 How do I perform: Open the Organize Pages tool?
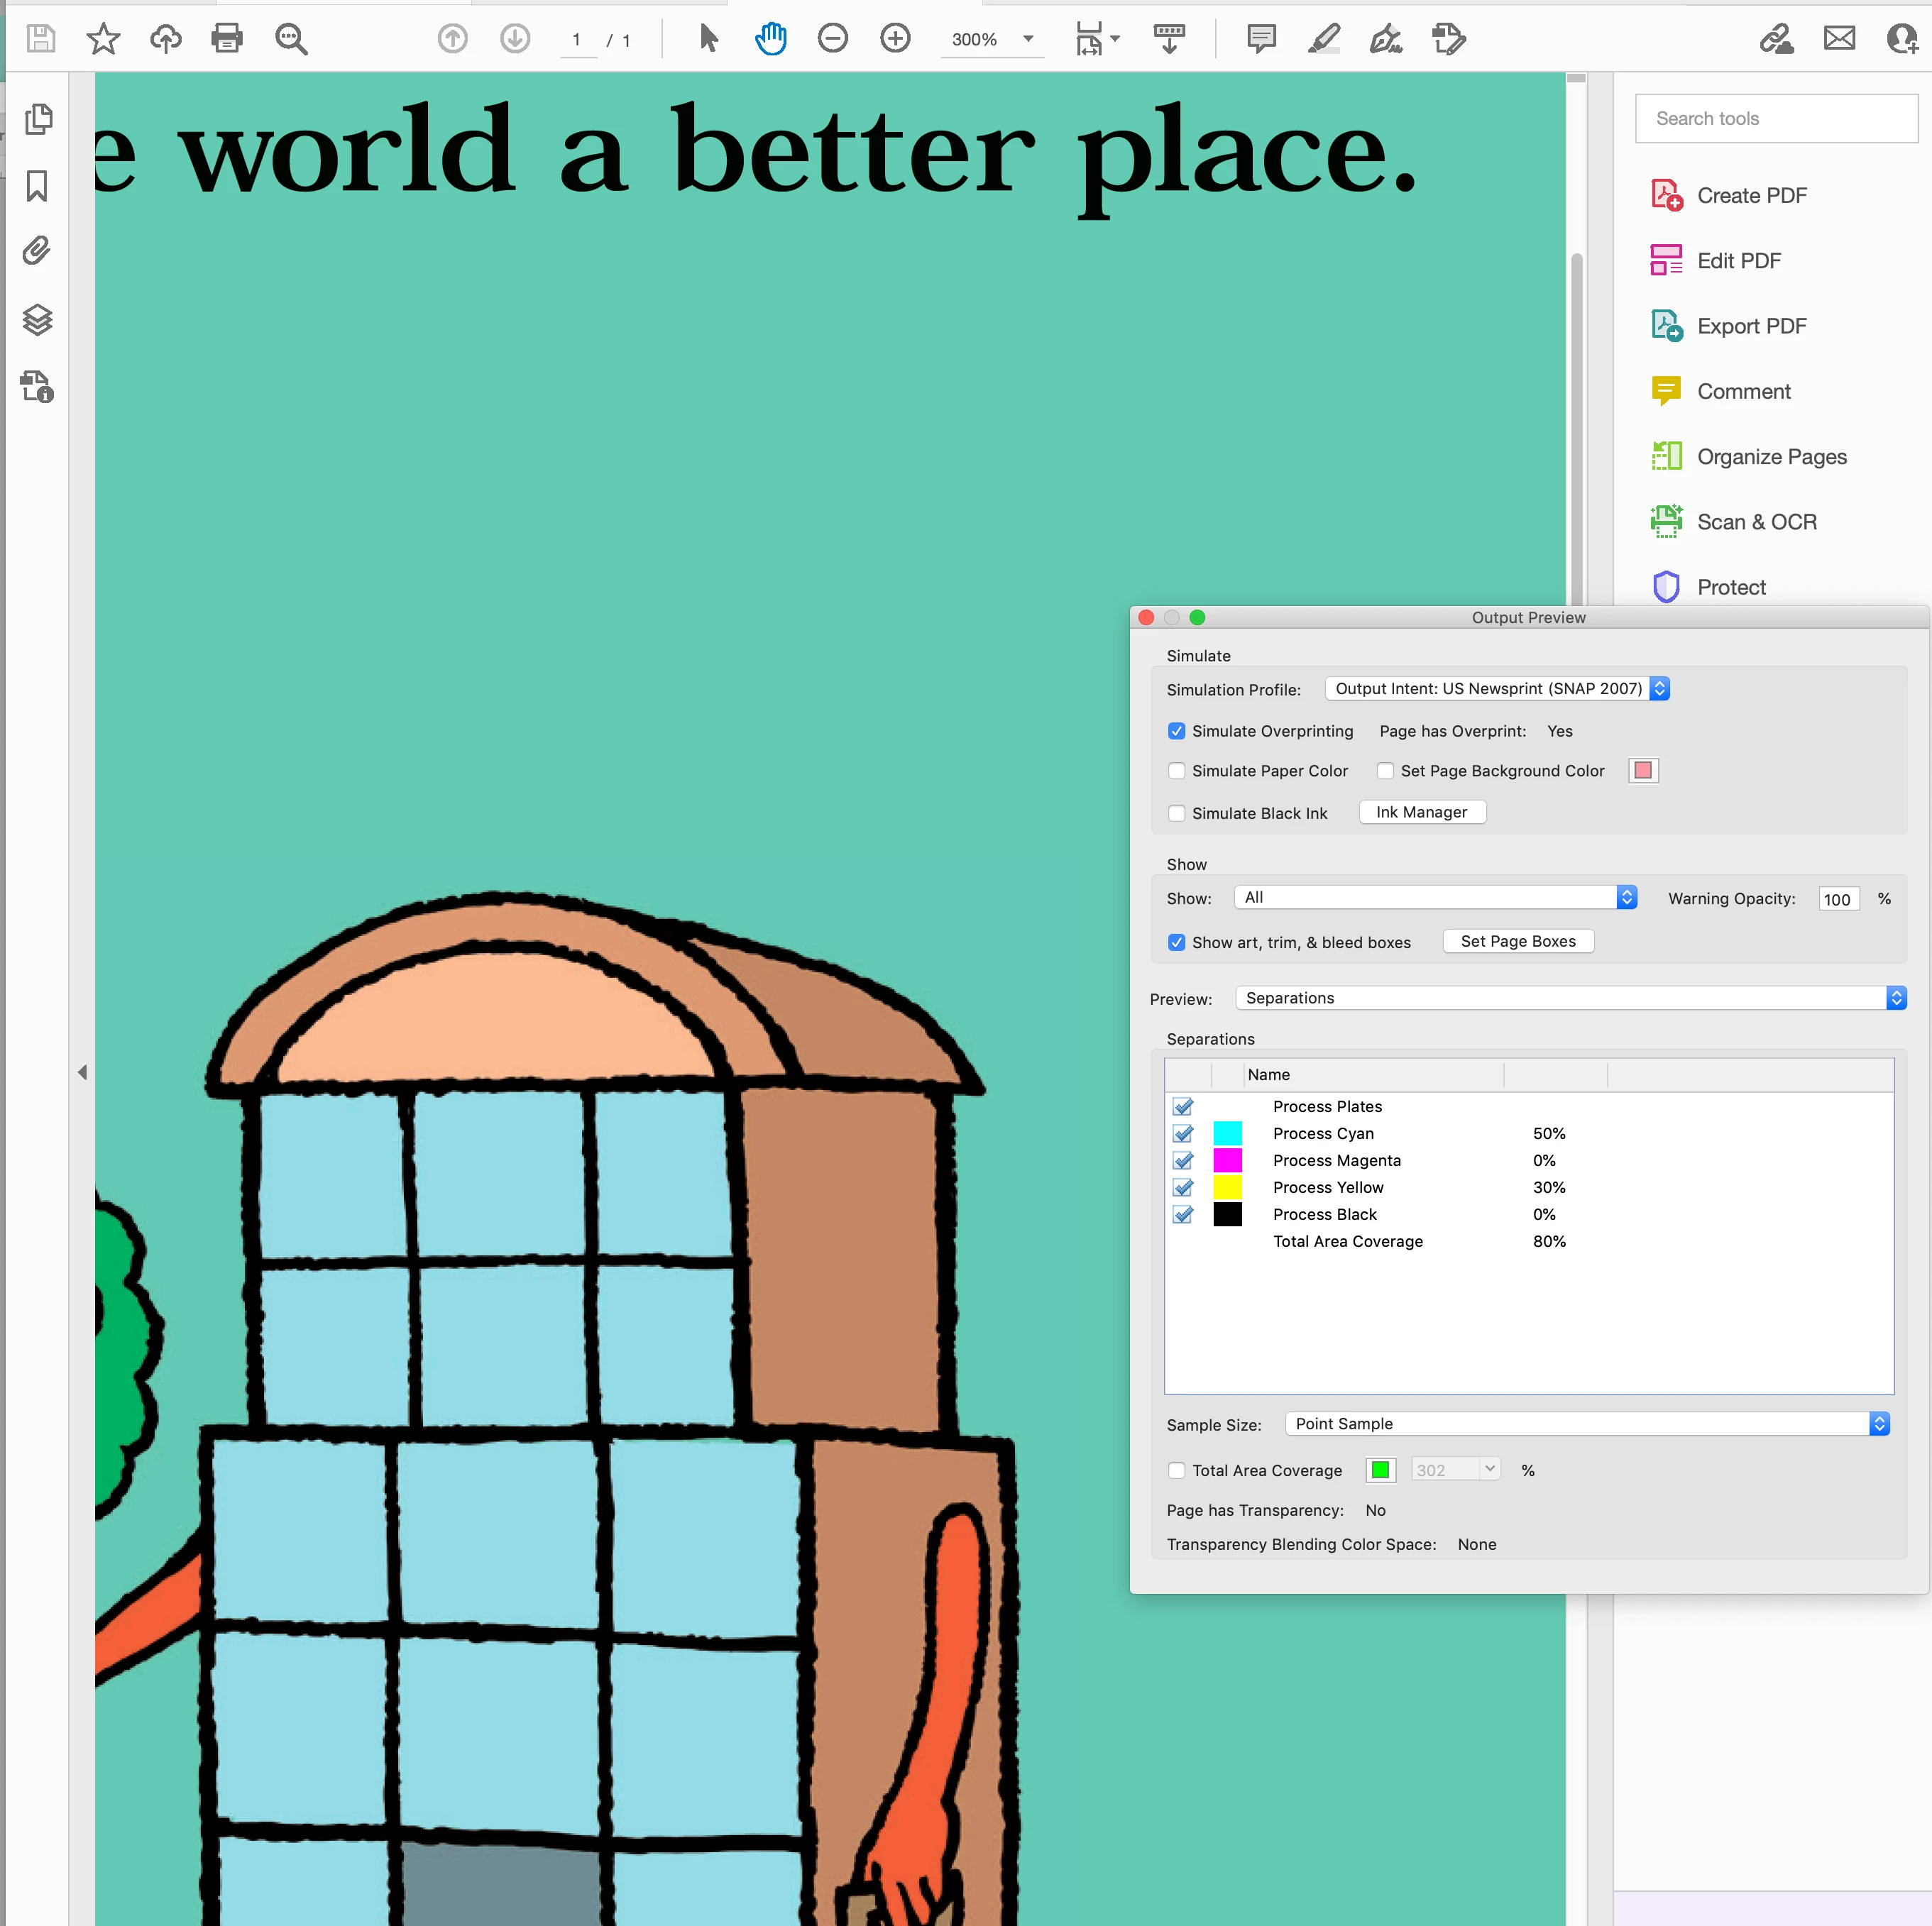pyautogui.click(x=1771, y=457)
